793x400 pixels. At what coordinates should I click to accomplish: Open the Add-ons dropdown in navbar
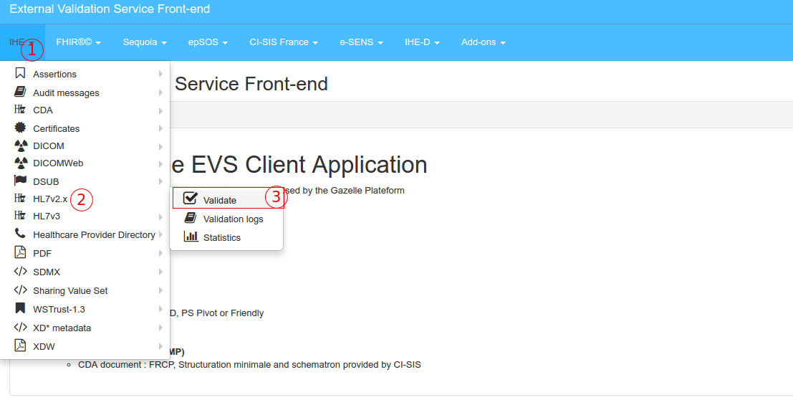click(483, 42)
